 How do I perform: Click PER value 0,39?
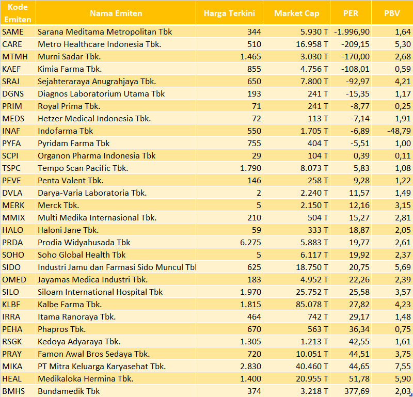click(362, 156)
